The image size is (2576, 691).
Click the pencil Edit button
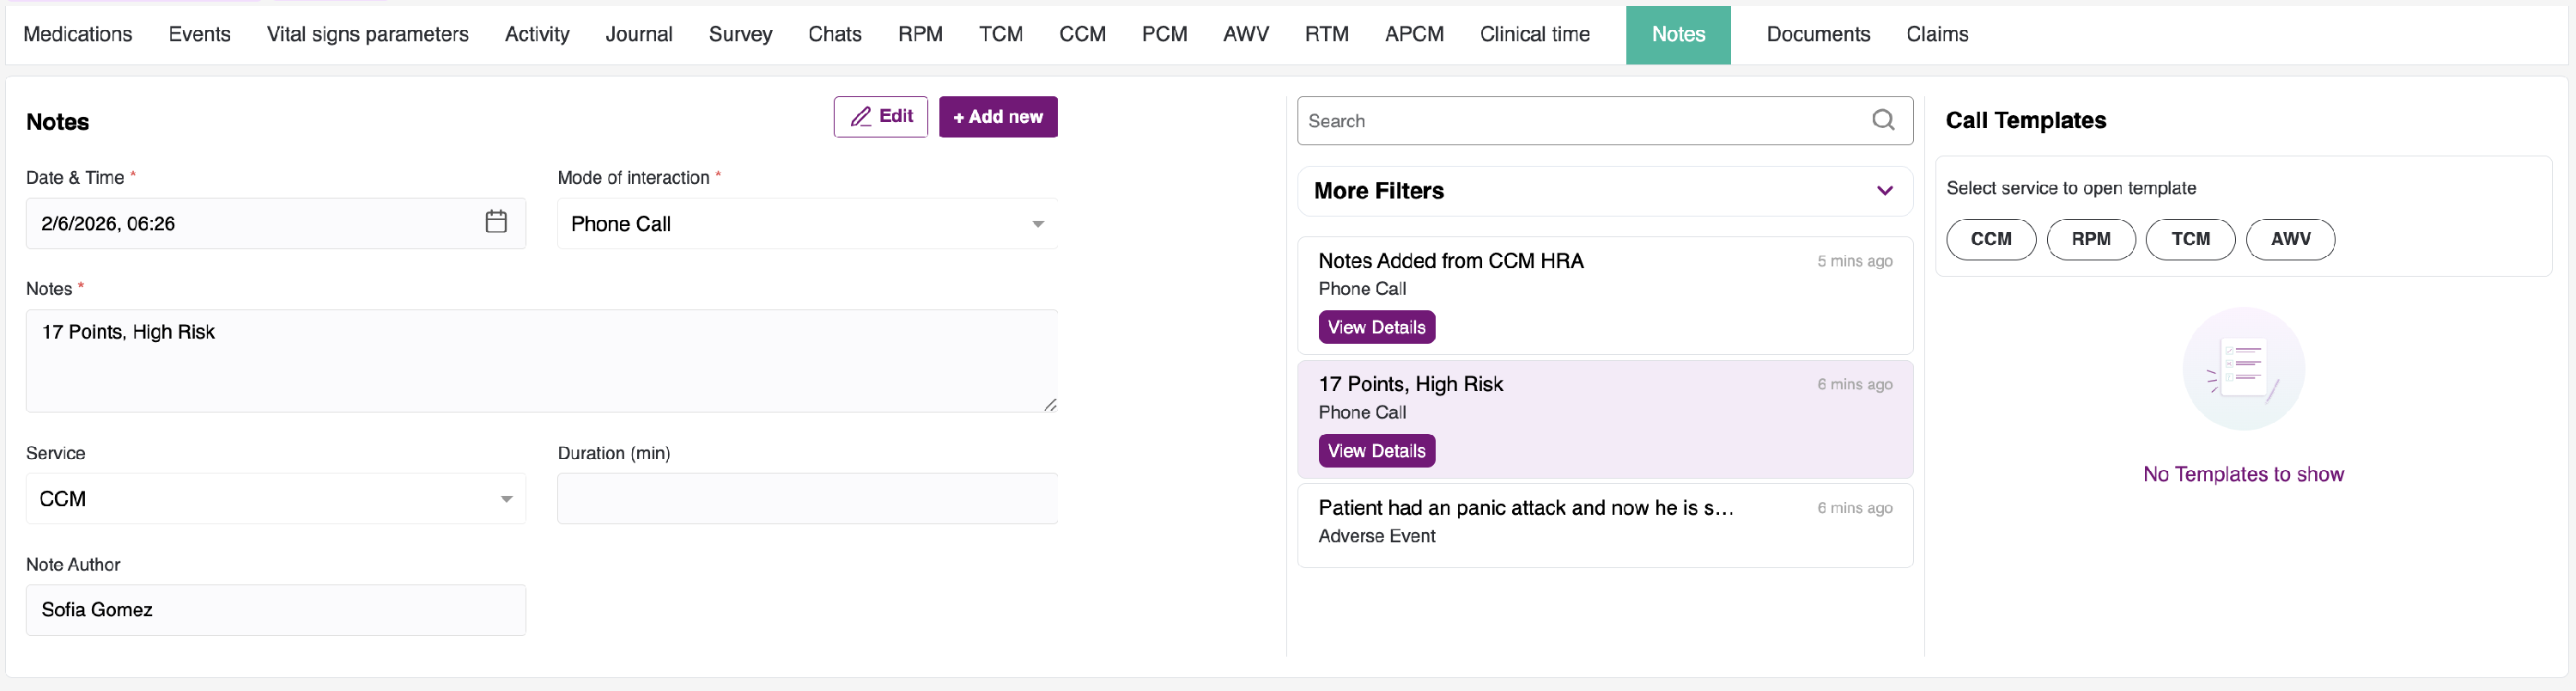[x=880, y=117]
